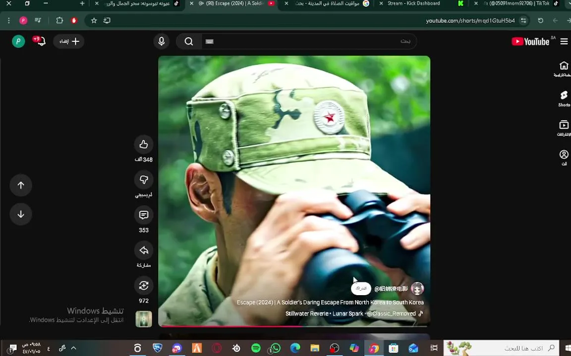Expand hidden system tray icons chevron

point(73,348)
